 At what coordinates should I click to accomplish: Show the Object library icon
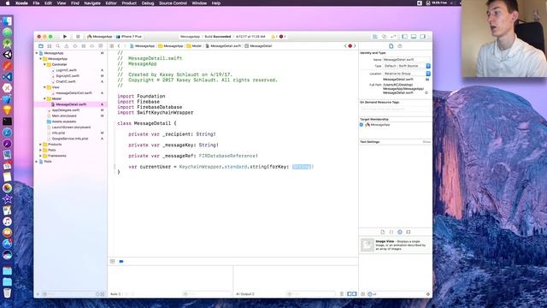400,232
